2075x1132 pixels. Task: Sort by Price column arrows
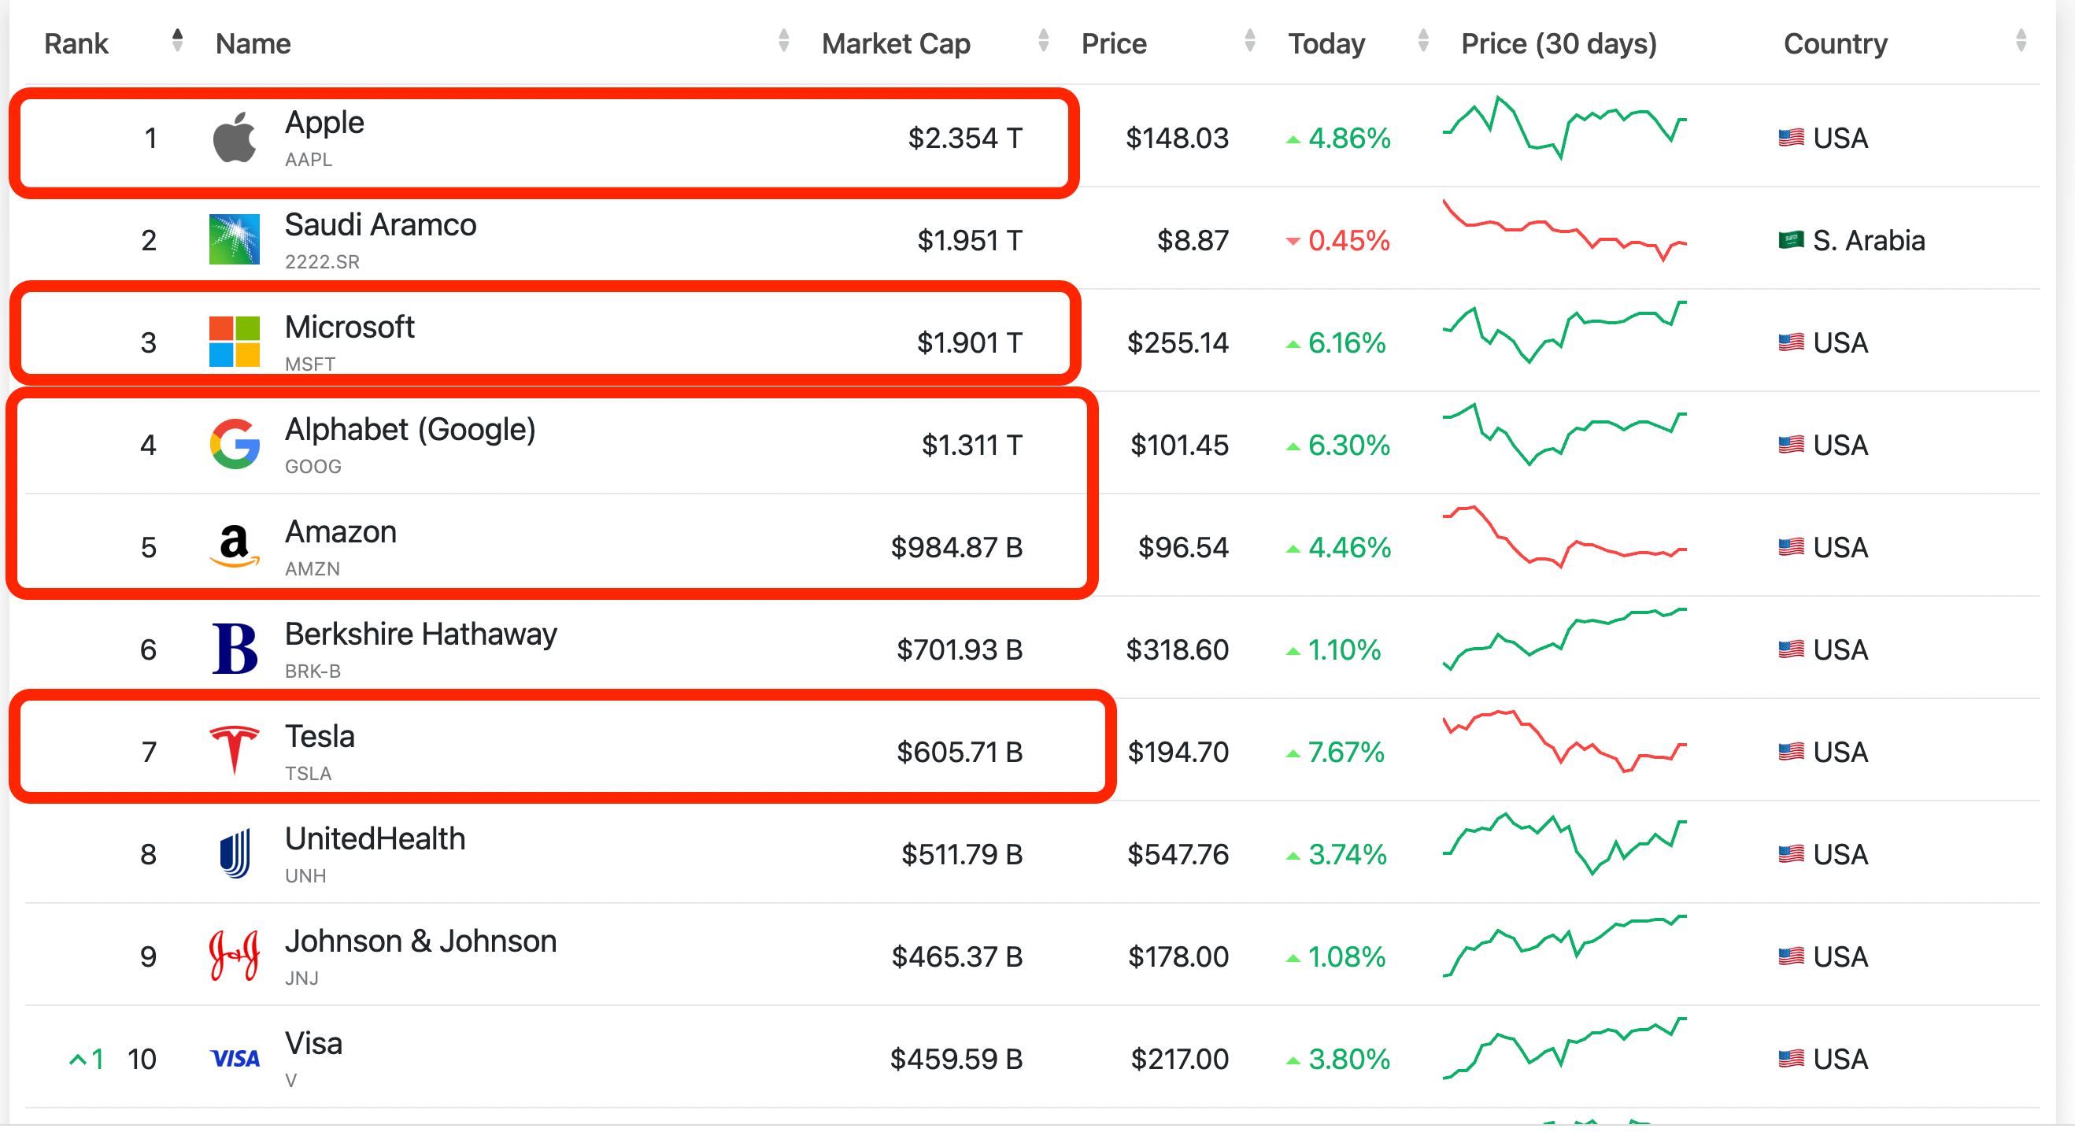(x=1249, y=39)
